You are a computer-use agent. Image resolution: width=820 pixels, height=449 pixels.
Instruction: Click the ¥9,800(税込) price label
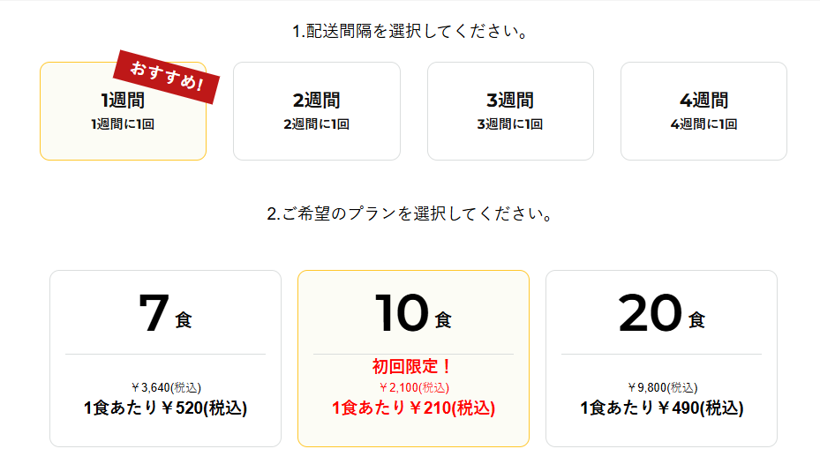point(662,388)
